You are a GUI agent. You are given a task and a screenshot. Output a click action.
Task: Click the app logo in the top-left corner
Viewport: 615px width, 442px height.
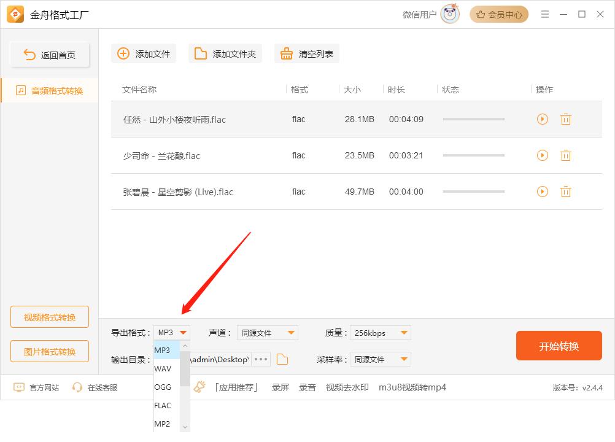coord(15,14)
